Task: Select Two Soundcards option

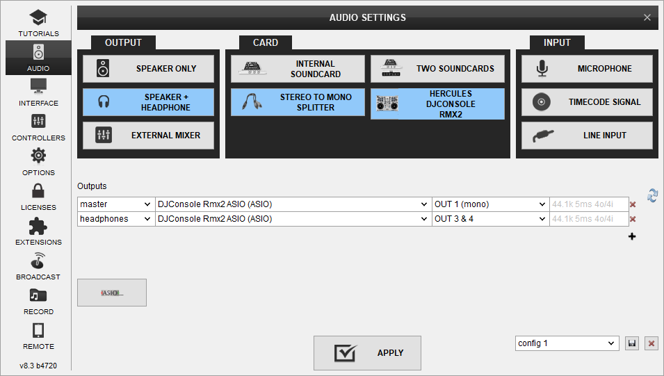Action: tap(437, 69)
